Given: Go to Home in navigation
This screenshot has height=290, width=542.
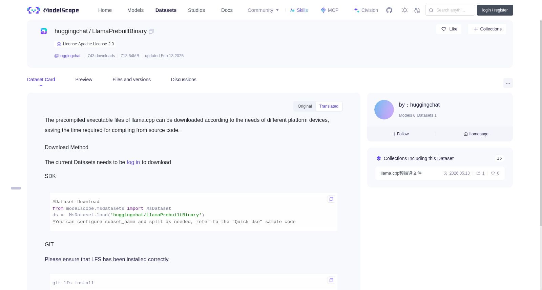Looking at the screenshot, I should click(x=105, y=10).
